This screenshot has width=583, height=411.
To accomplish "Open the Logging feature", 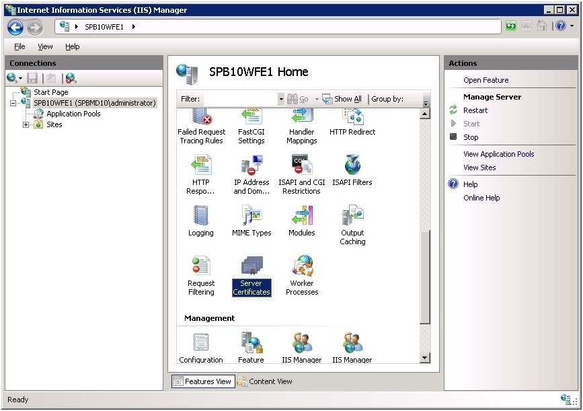I will pos(201,221).
